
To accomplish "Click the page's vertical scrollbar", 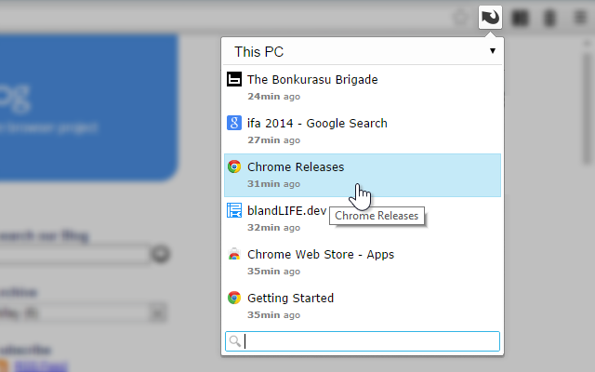I will tap(588, 110).
